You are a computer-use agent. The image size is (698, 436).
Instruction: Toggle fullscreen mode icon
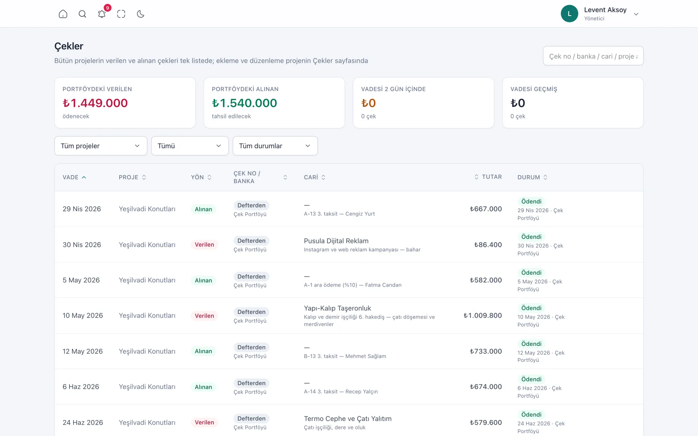pyautogui.click(x=121, y=14)
